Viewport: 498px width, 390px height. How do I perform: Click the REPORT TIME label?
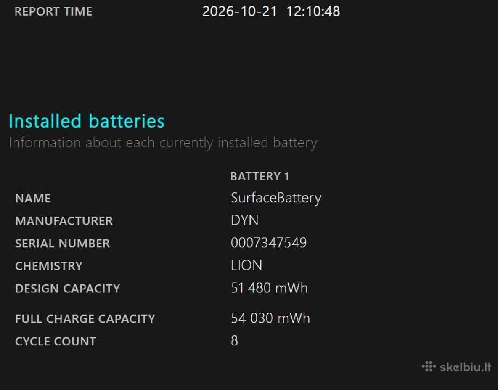(x=53, y=11)
